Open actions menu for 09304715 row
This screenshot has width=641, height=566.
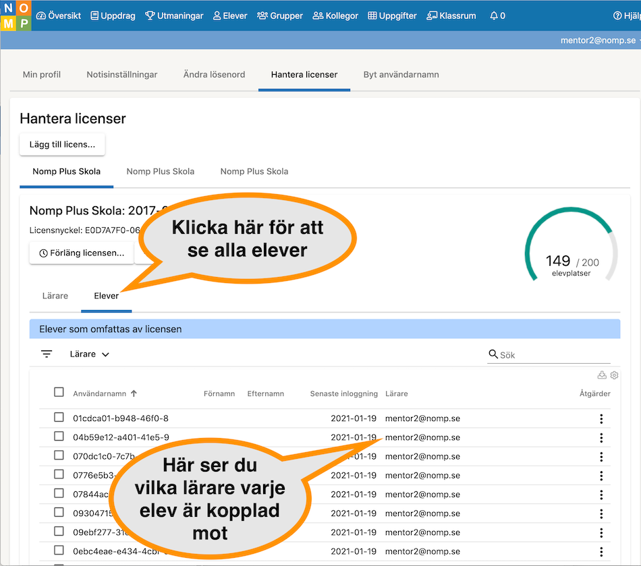coord(601,513)
